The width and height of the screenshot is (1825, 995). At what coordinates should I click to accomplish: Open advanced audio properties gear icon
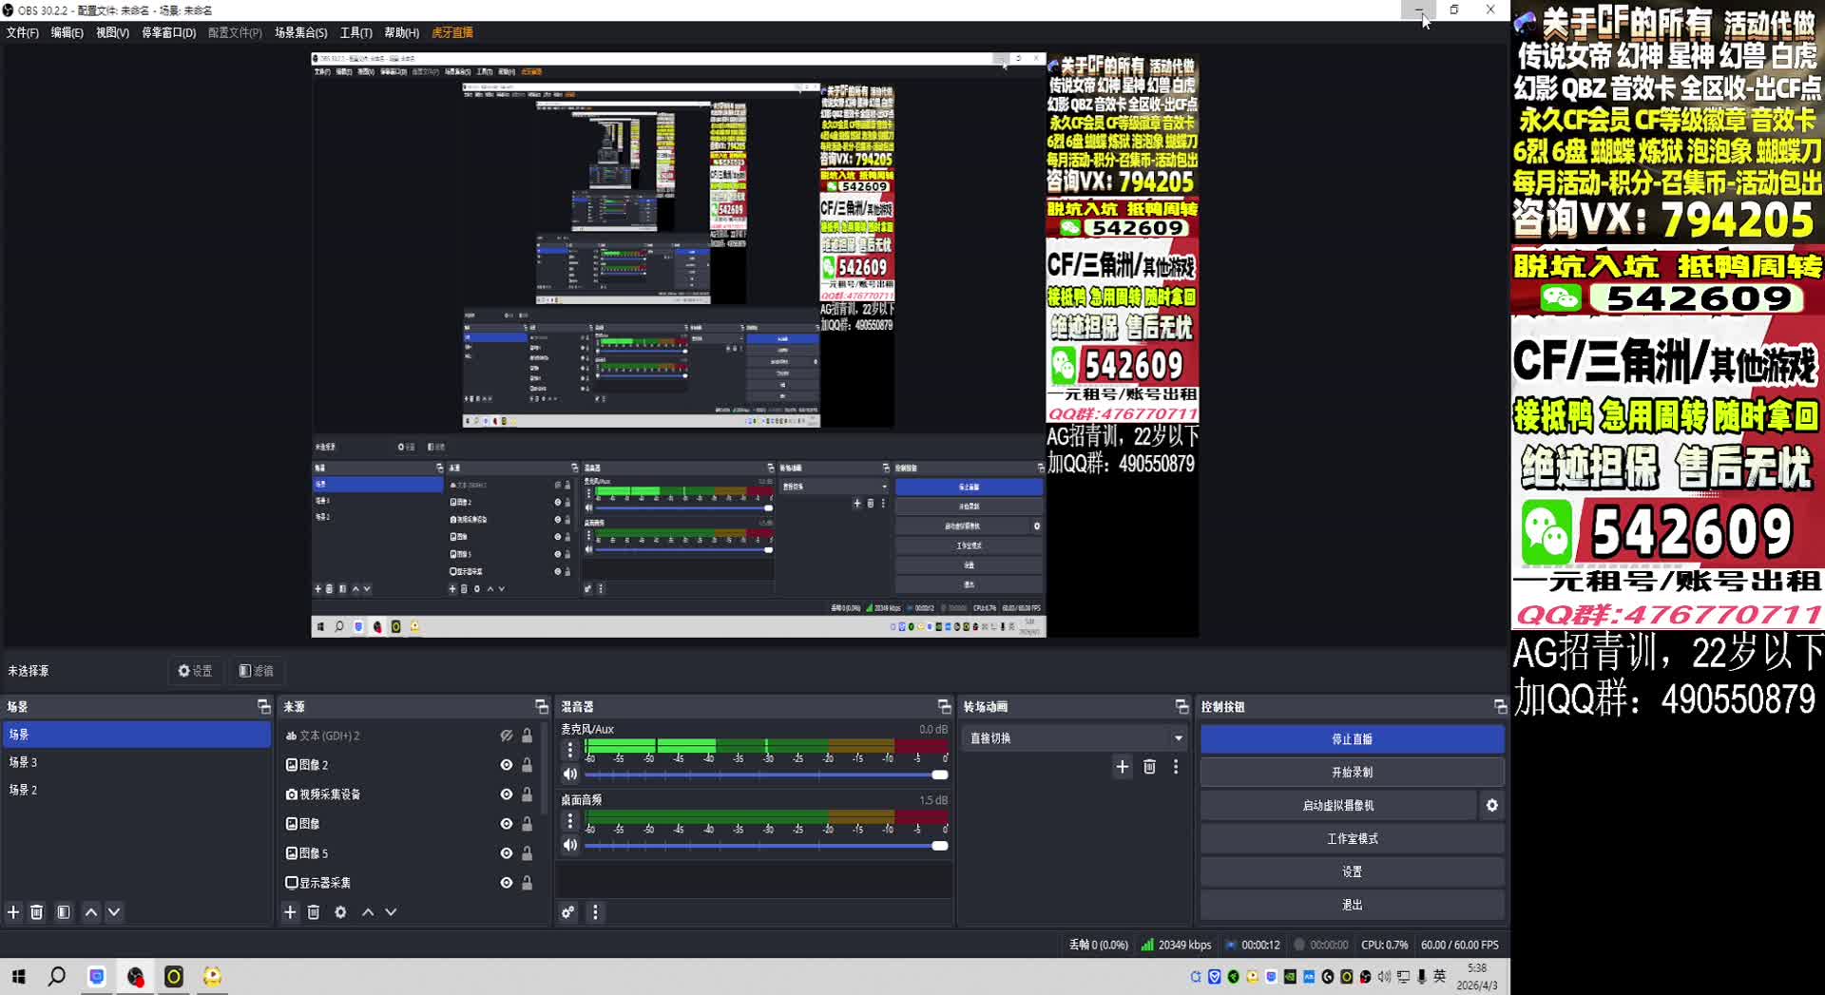tap(567, 912)
